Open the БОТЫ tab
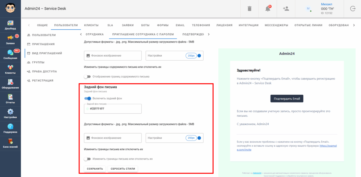 (145, 25)
